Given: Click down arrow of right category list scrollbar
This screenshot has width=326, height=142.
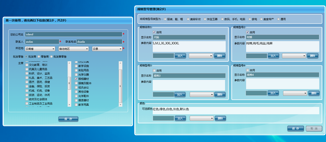Looking at the screenshot, I should click(x=120, y=105).
